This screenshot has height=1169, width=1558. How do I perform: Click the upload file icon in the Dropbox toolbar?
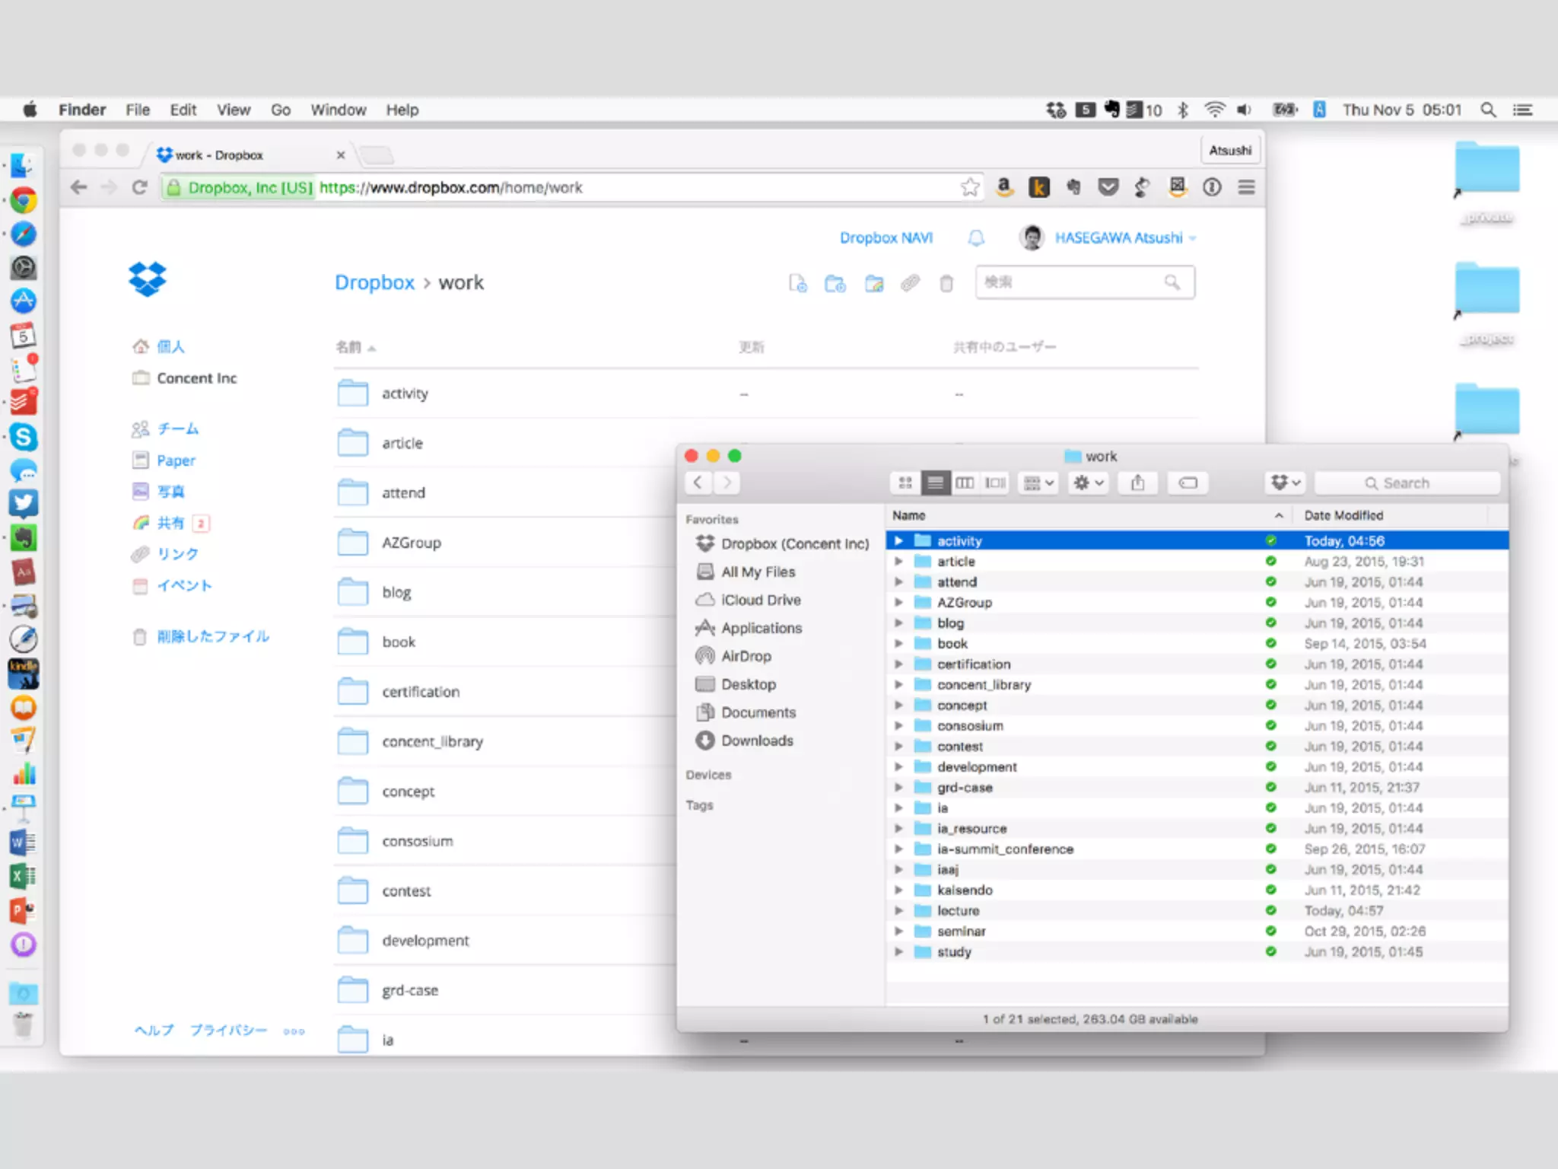[x=797, y=284]
